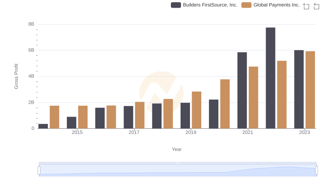Click the top grip of range slider
Viewport: 324px width, 186px height.
[178, 163]
